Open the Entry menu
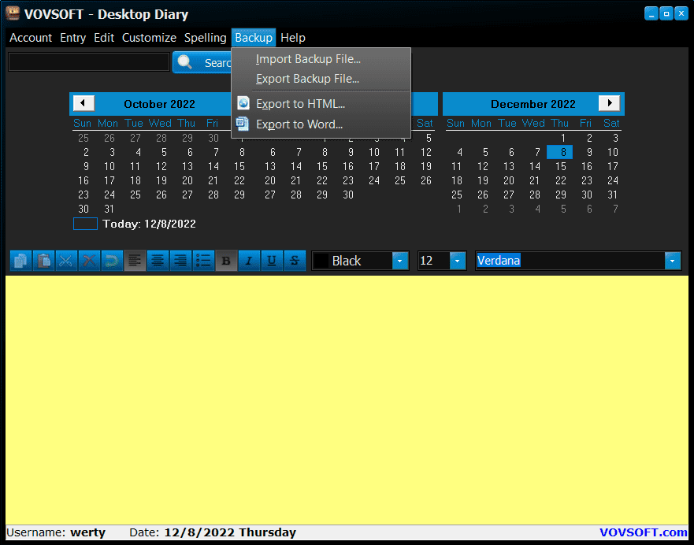This screenshot has height=545, width=694. point(72,38)
